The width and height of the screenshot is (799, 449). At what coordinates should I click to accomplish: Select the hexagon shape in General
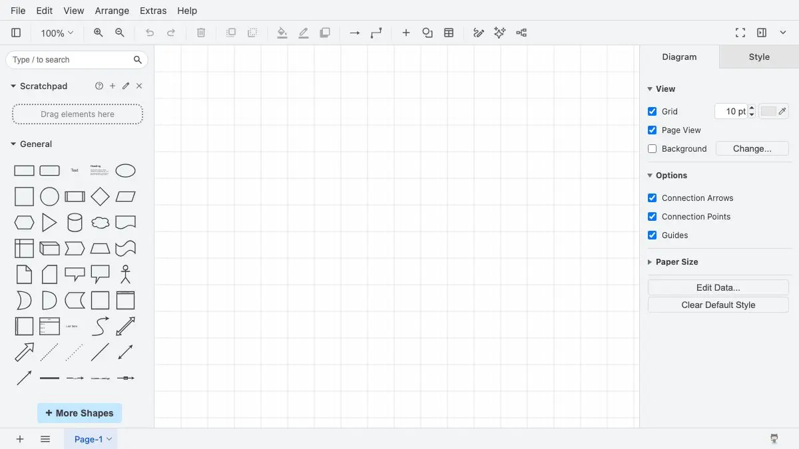pos(24,222)
